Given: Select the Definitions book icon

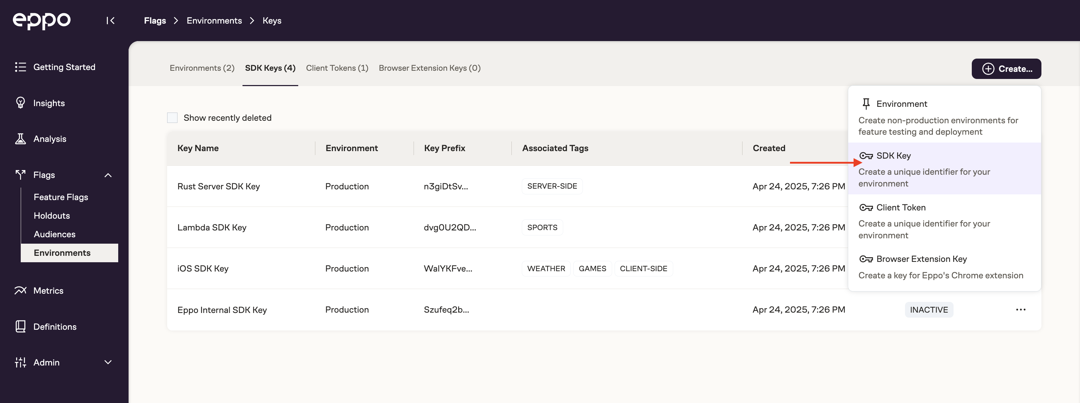Looking at the screenshot, I should 21,326.
